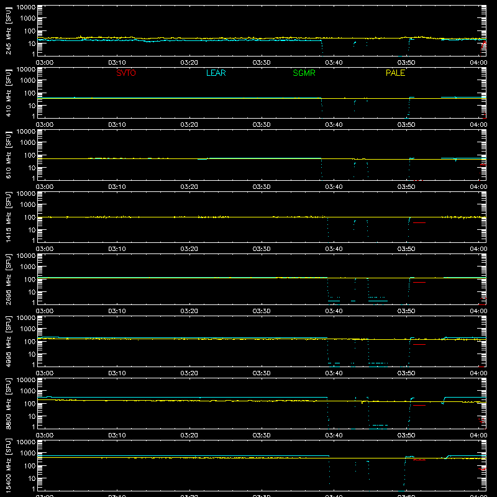
Task: Click 03:30 time label under 610 MHz plot
Action: [x=262, y=187]
